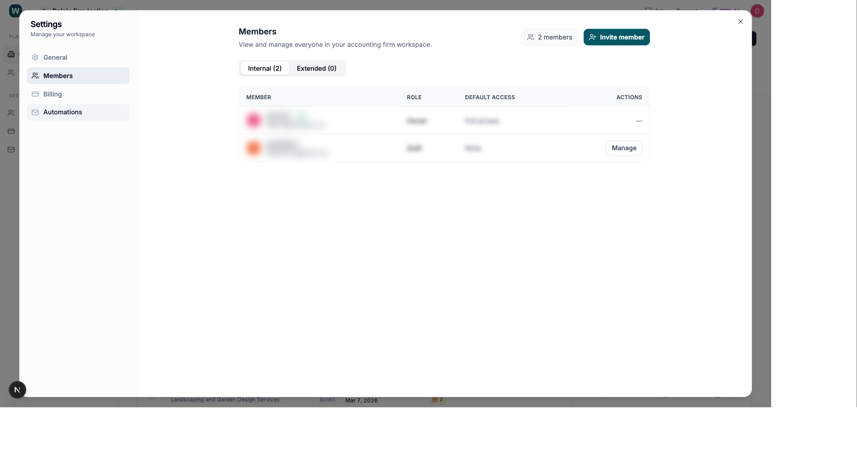
Task: Click the 2 members count badge
Action: (x=549, y=37)
